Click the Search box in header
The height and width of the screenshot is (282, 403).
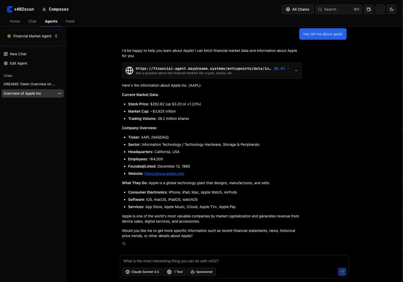tap(339, 9)
